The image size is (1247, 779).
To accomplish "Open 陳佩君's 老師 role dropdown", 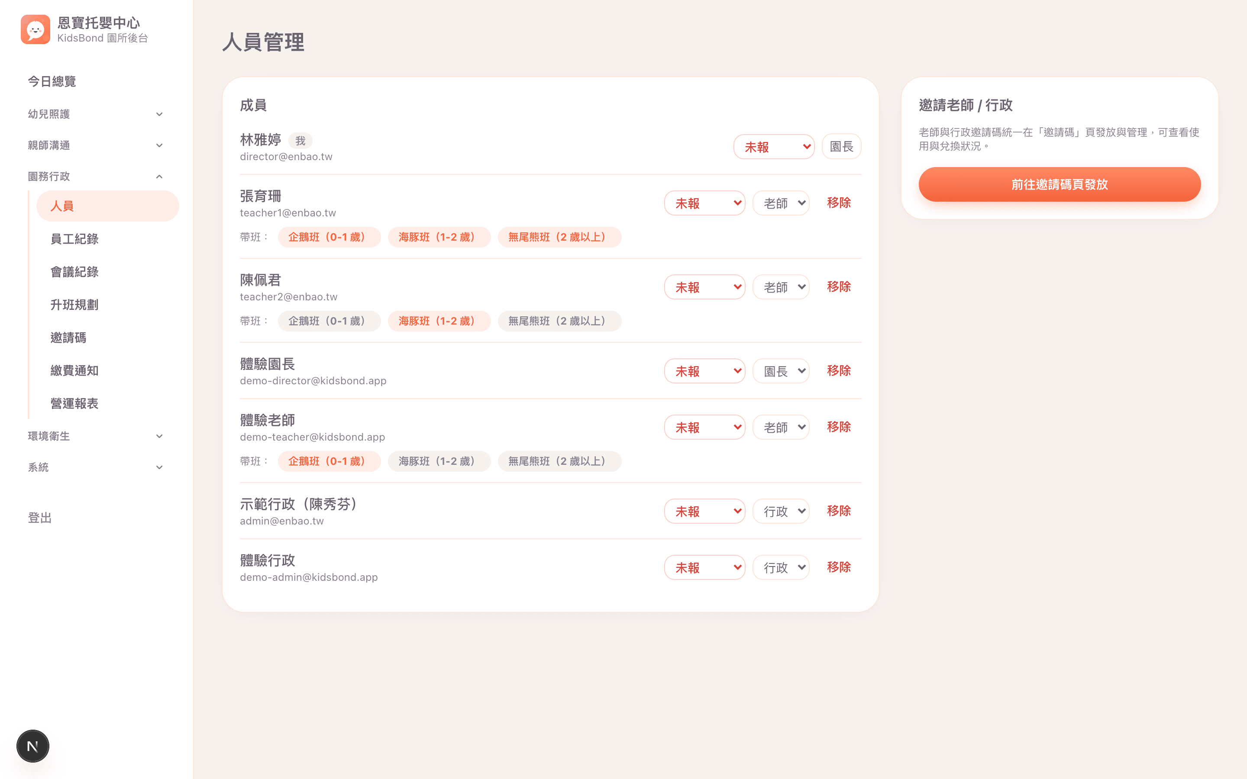I will click(x=781, y=287).
